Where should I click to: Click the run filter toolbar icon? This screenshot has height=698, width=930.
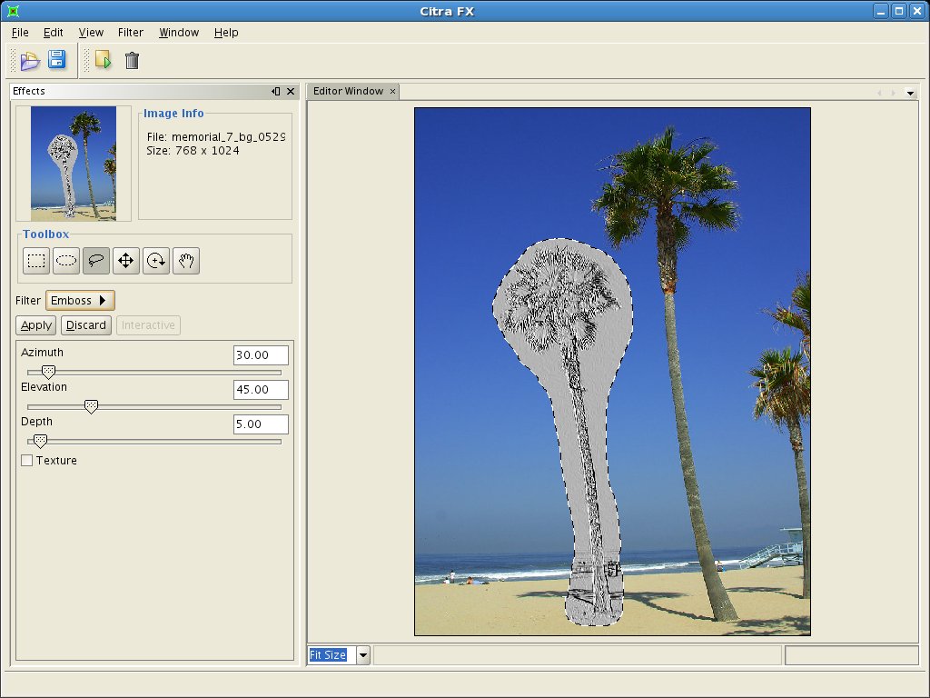(x=103, y=61)
